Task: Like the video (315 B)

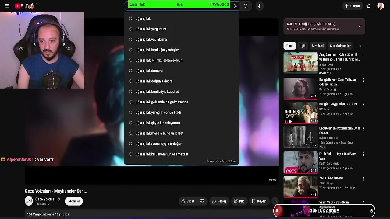Action: coord(187,201)
